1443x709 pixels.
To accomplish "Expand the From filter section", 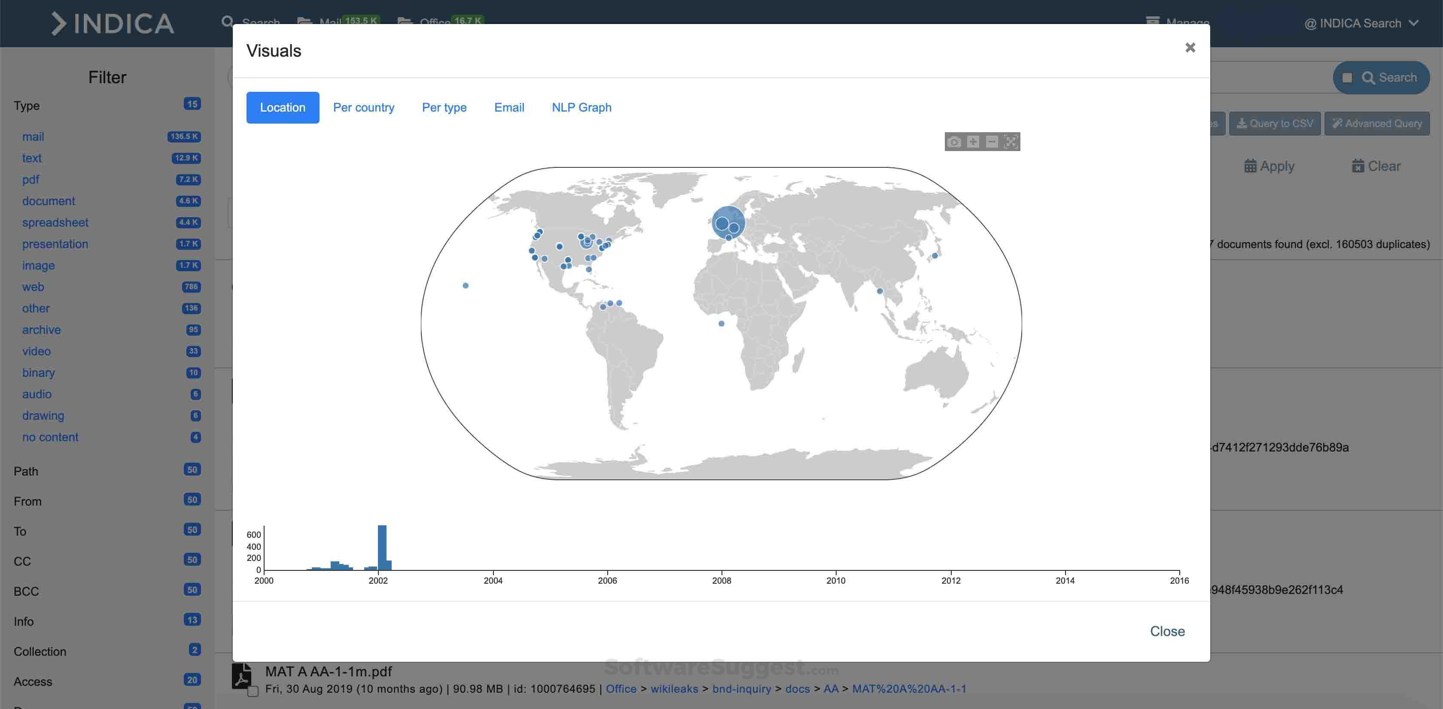I will pyautogui.click(x=27, y=501).
